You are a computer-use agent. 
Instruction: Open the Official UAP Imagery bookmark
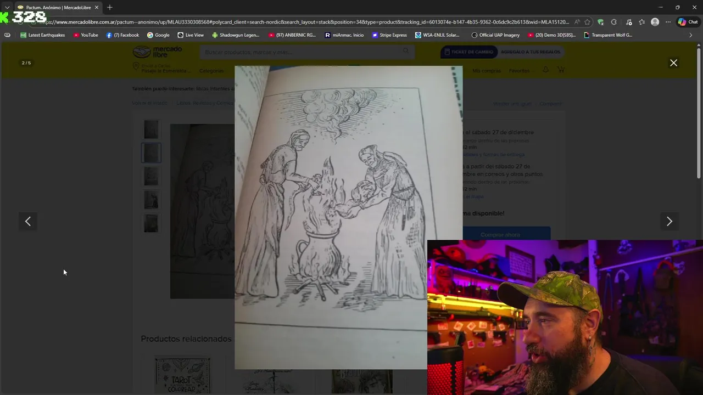point(495,35)
